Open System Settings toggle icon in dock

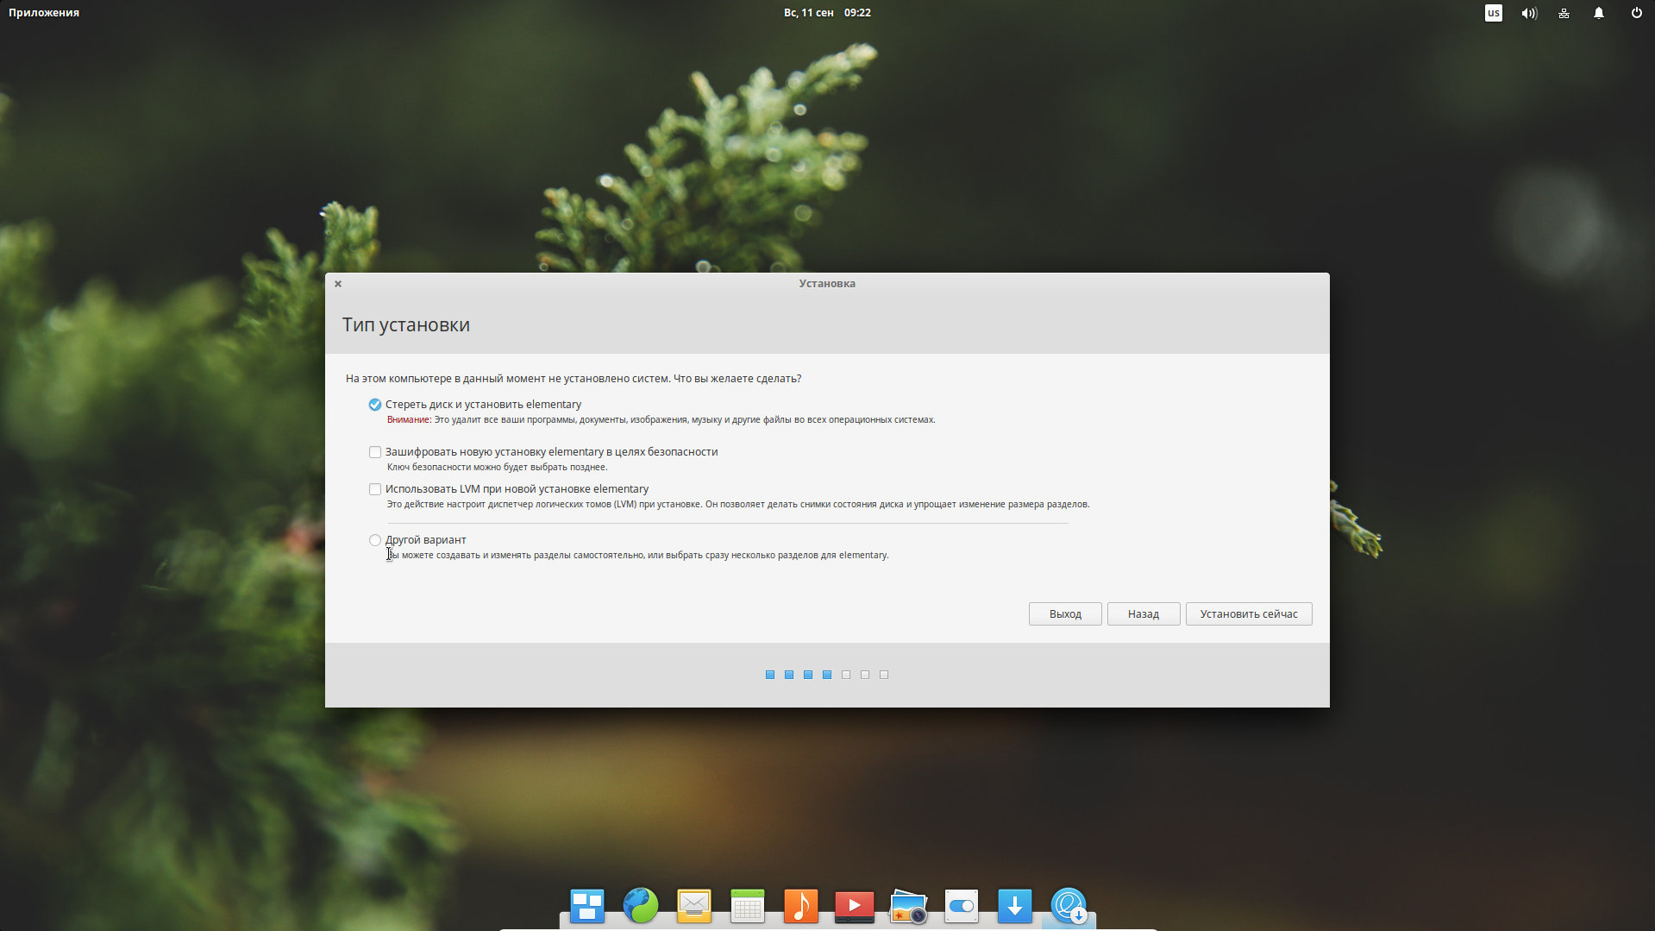point(962,906)
